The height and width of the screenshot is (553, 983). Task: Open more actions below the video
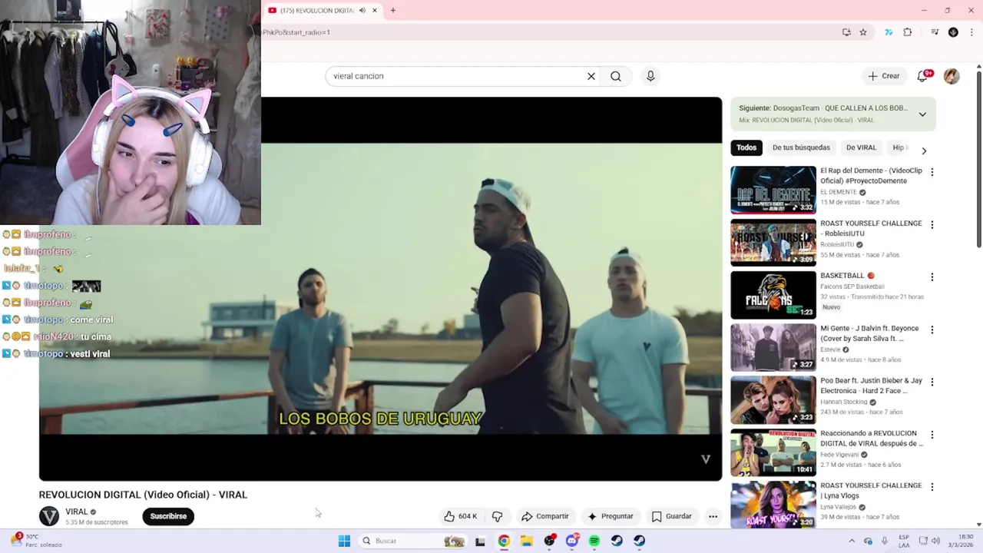tap(713, 516)
